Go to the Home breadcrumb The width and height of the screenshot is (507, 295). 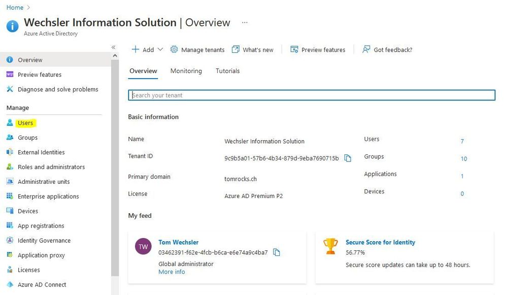coord(15,7)
